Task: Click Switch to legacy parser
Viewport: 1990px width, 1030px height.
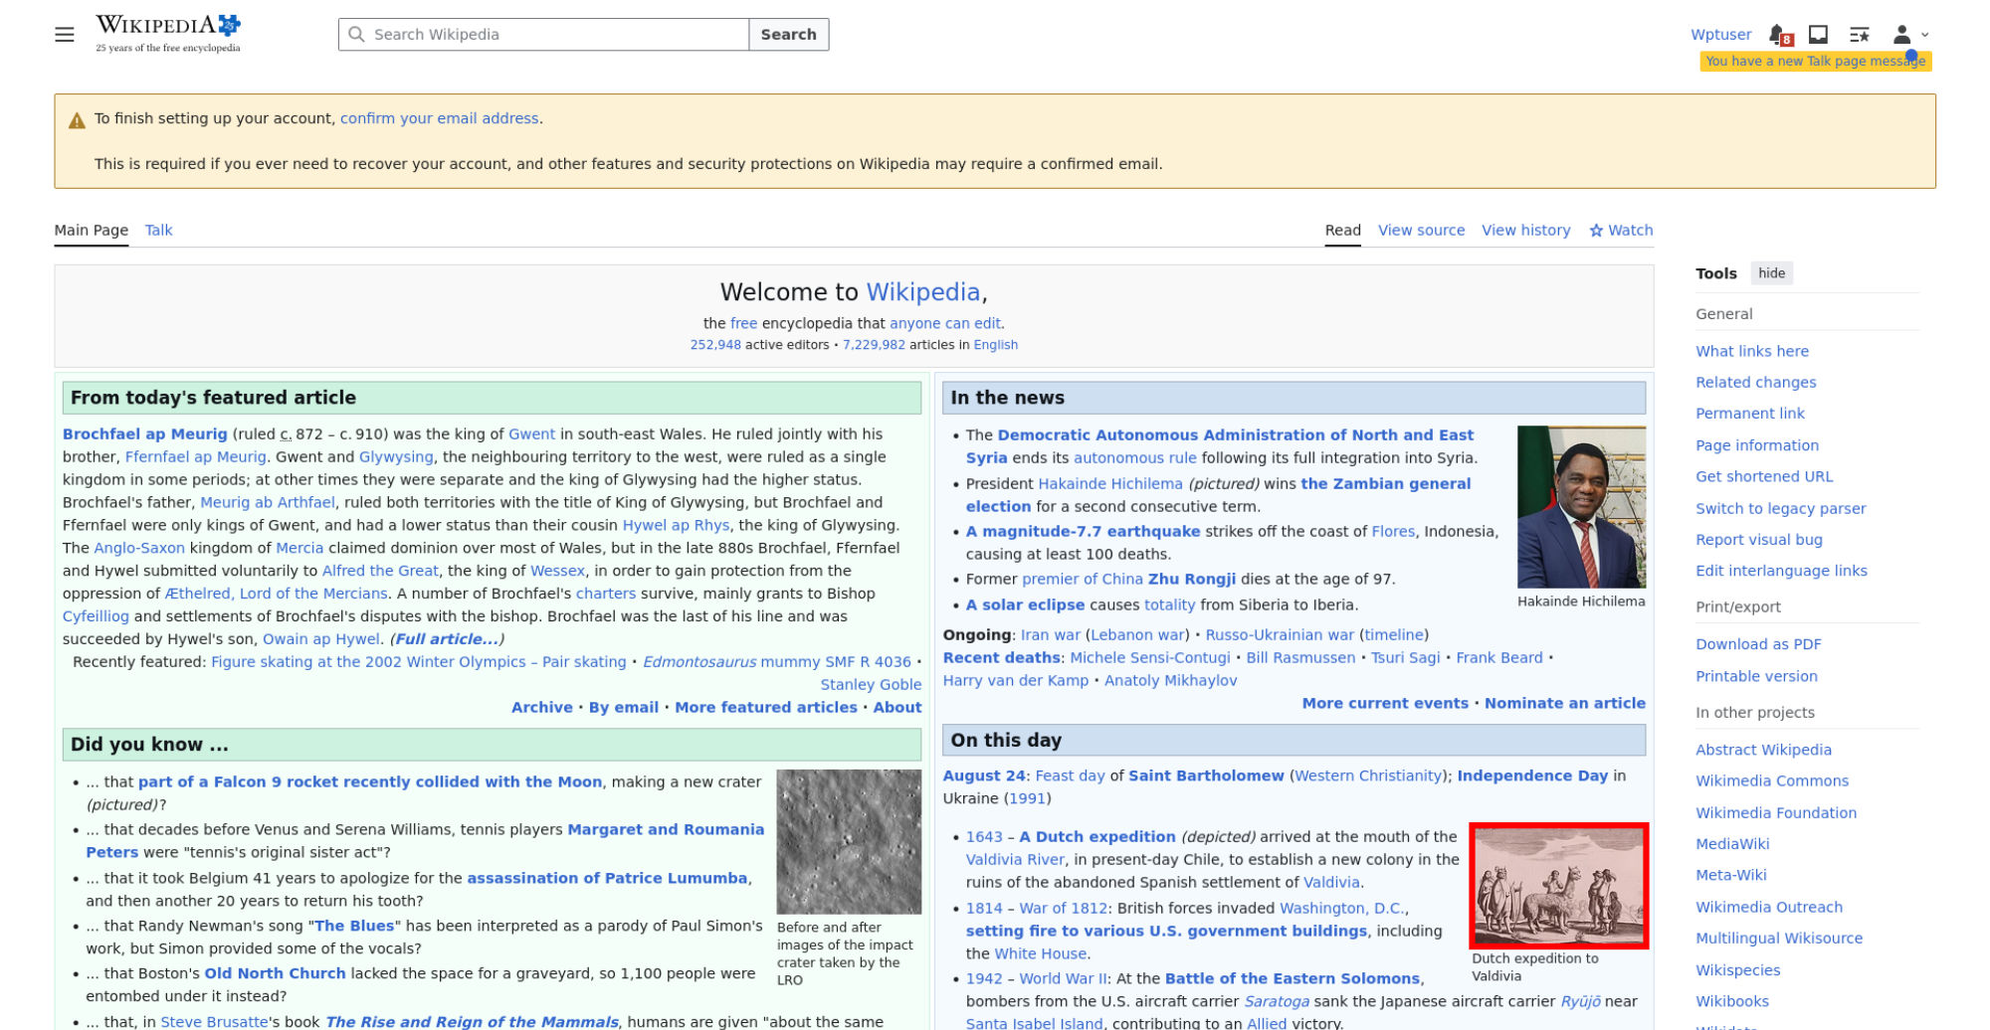Action: [1780, 508]
